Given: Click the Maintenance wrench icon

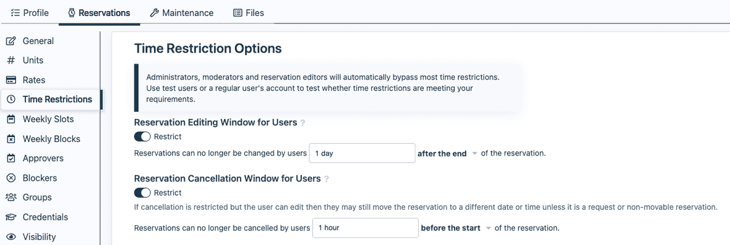Looking at the screenshot, I should coord(154,13).
